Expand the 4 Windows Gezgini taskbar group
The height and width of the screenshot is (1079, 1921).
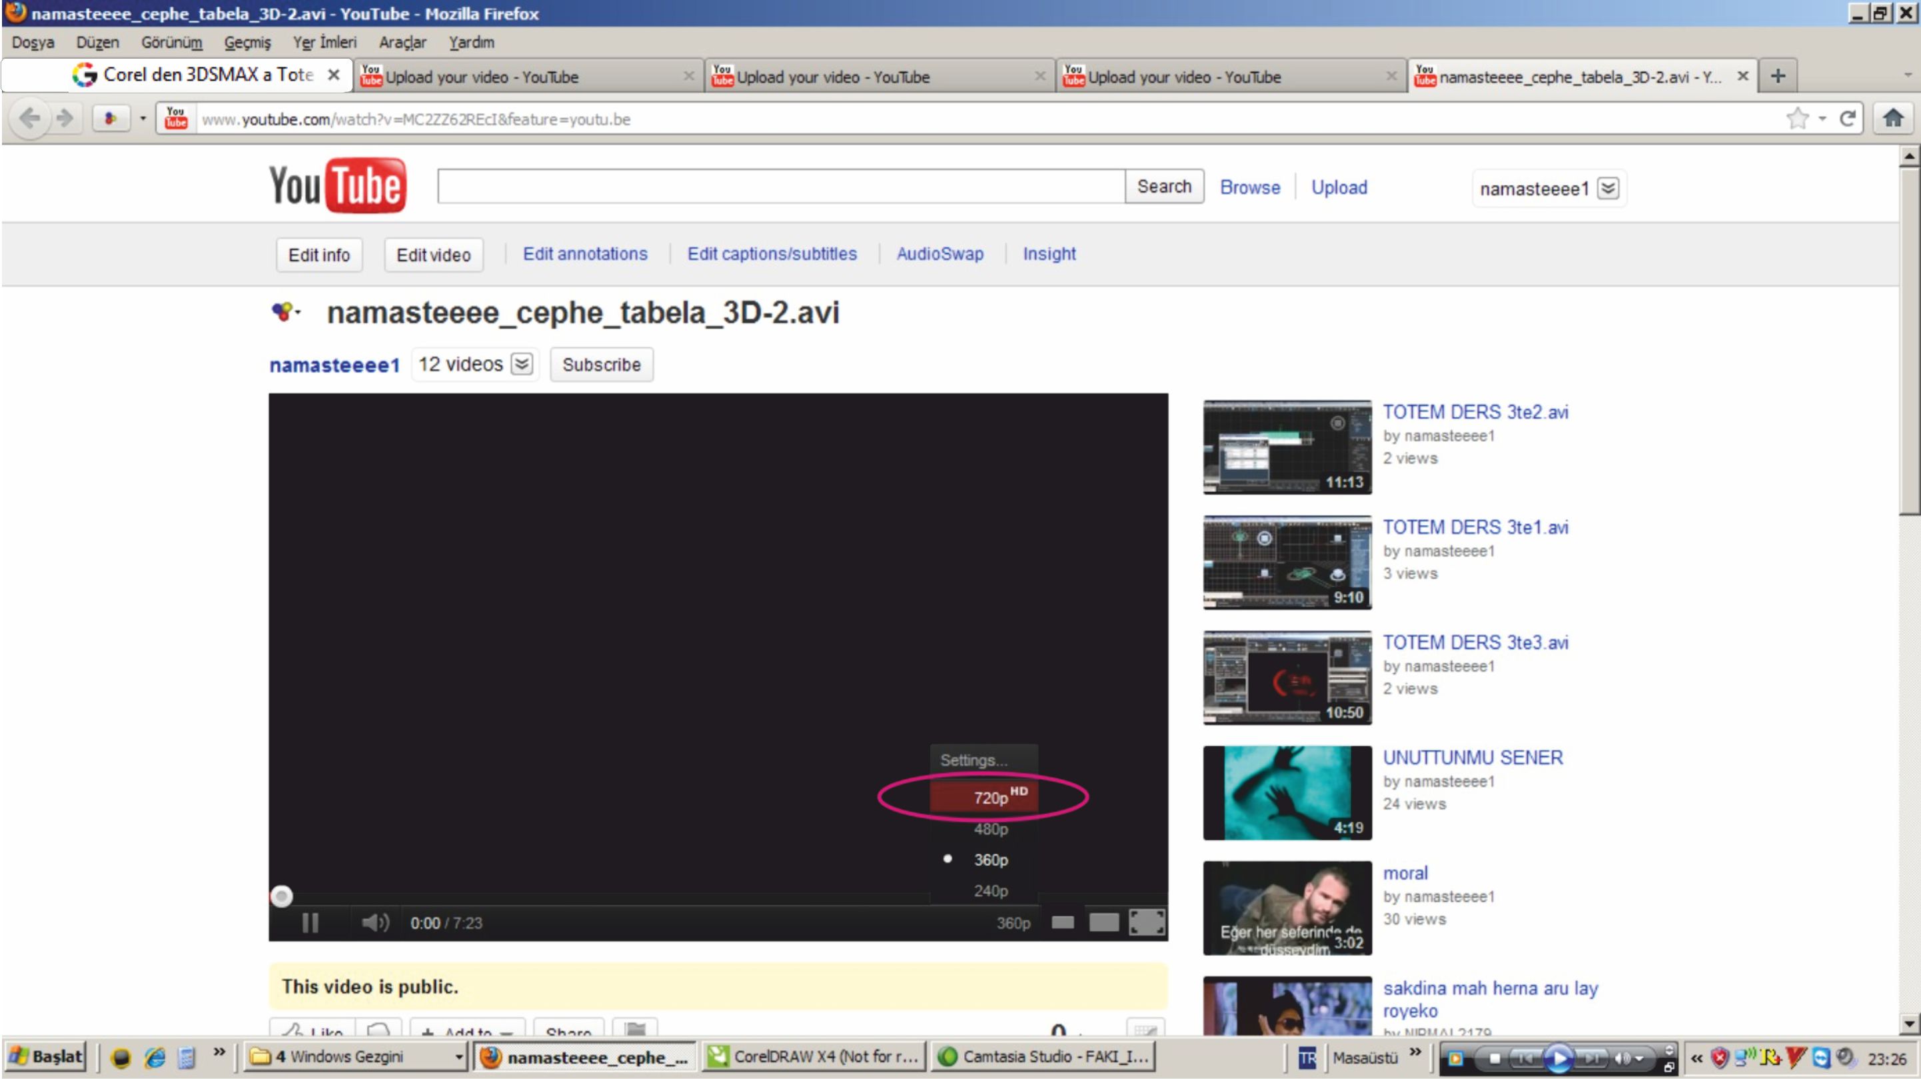click(458, 1056)
